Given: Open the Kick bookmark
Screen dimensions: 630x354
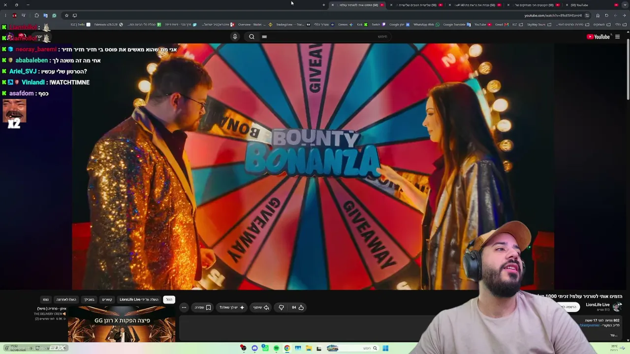Looking at the screenshot, I should coord(362,25).
